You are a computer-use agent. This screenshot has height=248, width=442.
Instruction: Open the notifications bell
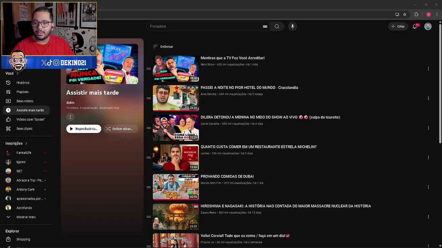point(415,27)
